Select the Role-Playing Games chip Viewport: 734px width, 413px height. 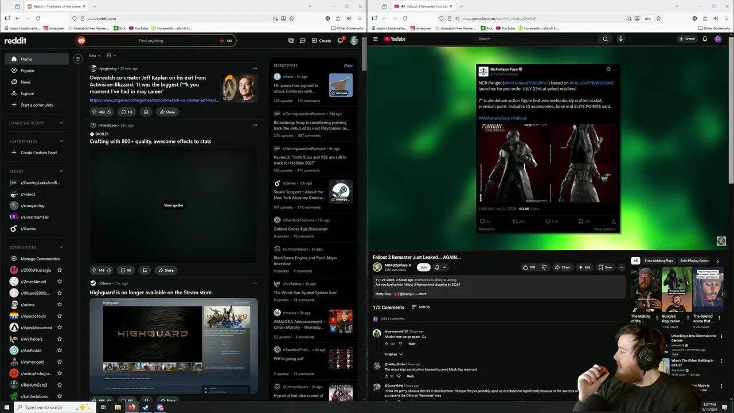(694, 261)
